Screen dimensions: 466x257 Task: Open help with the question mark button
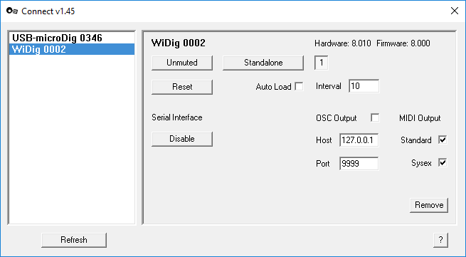440,240
